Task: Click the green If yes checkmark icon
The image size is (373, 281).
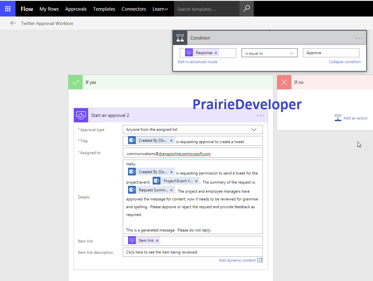Action: click(76, 82)
